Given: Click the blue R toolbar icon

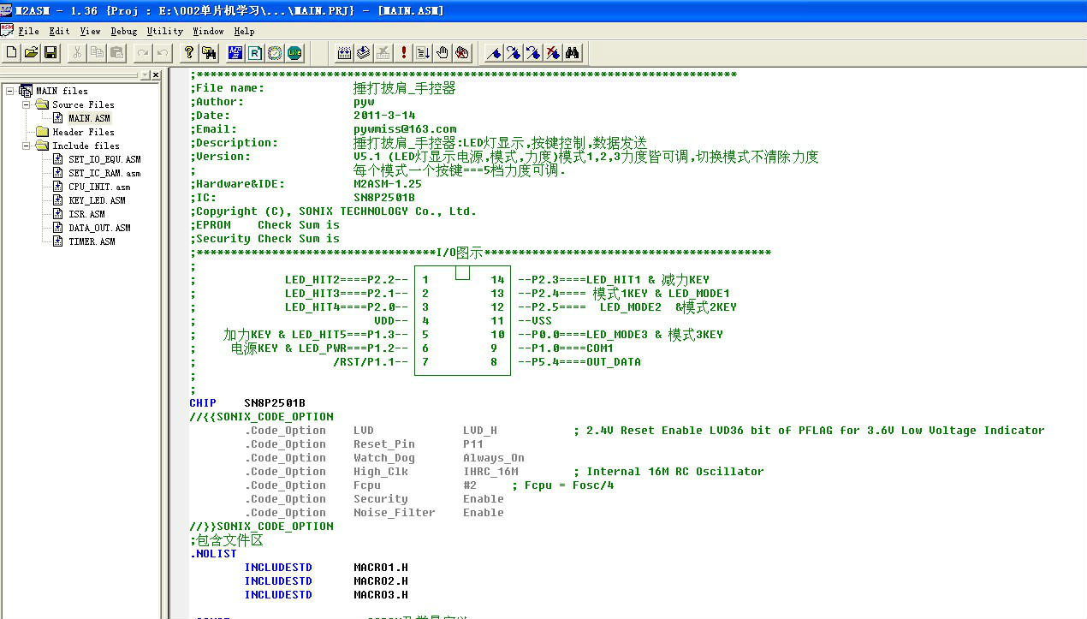Looking at the screenshot, I should click(x=255, y=53).
